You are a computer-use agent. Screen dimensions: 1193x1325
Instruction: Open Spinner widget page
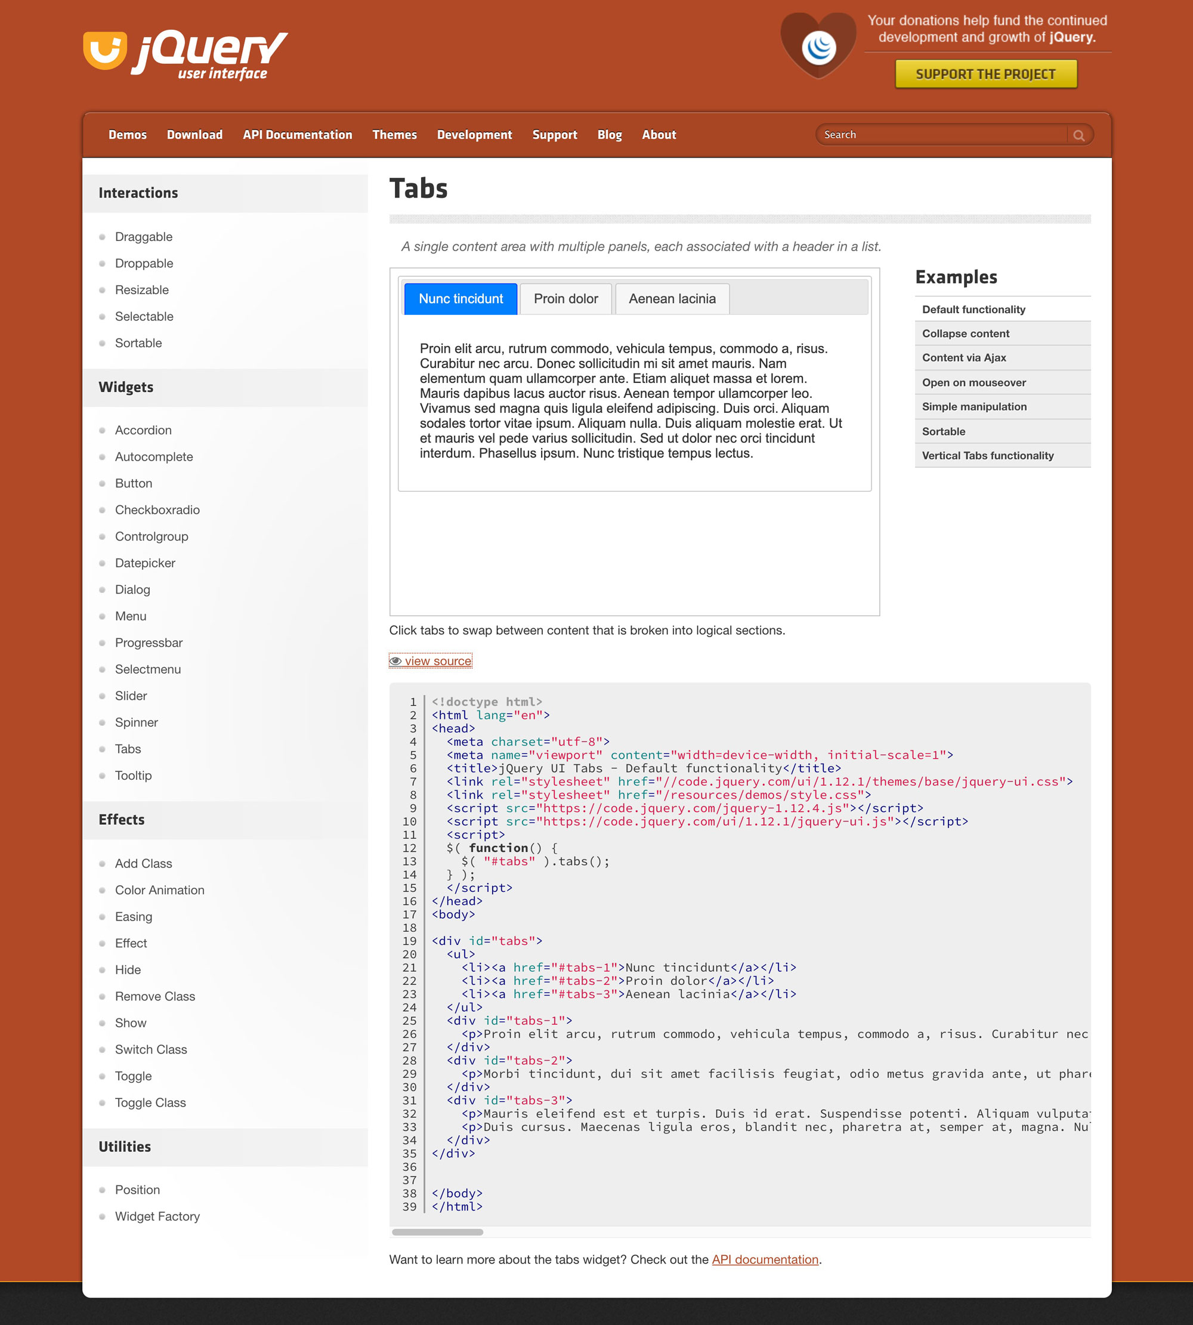[137, 722]
